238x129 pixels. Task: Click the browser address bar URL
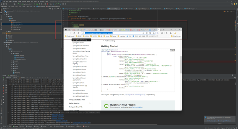pyautogui.click(x=99, y=33)
